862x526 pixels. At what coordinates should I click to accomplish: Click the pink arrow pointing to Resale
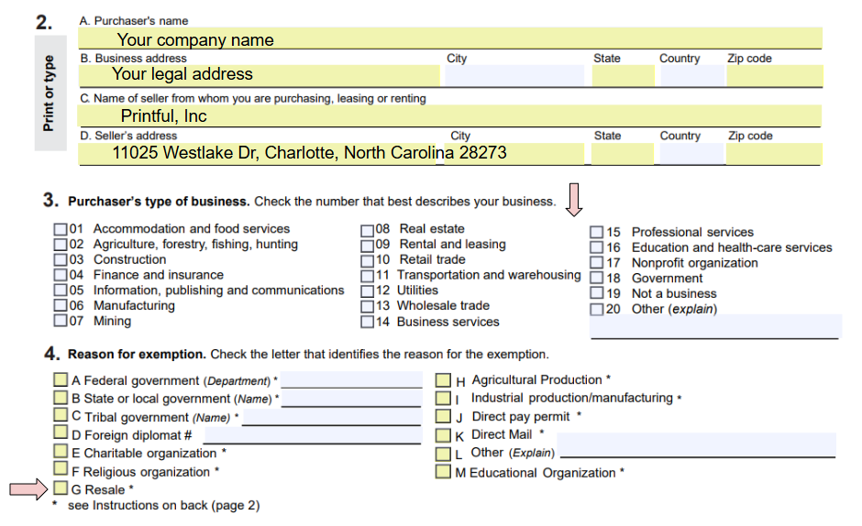click(x=28, y=490)
